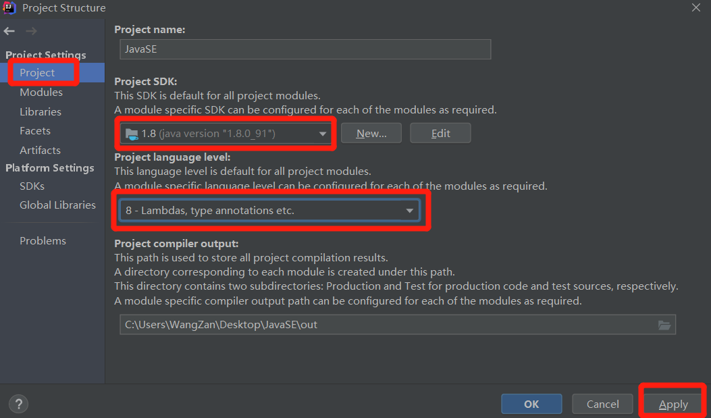This screenshot has width=711, height=418.
Task: Go to Libraries in the sidebar
Action: click(x=41, y=112)
